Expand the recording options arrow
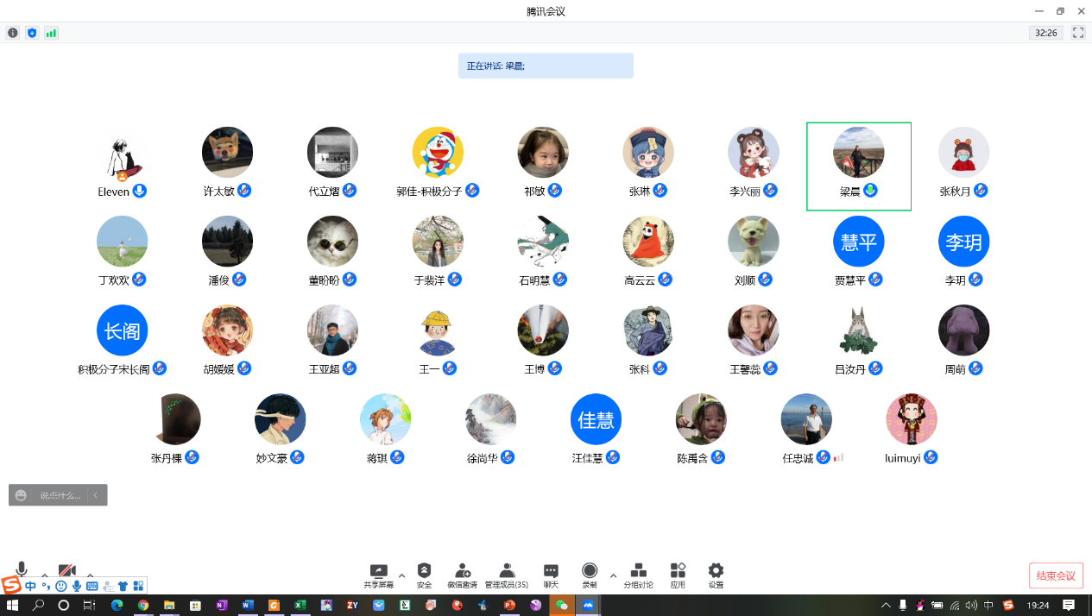Screen dimensions: 1092x616 613,575
